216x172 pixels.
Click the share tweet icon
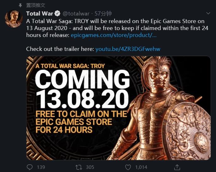pyautogui.click(x=177, y=167)
